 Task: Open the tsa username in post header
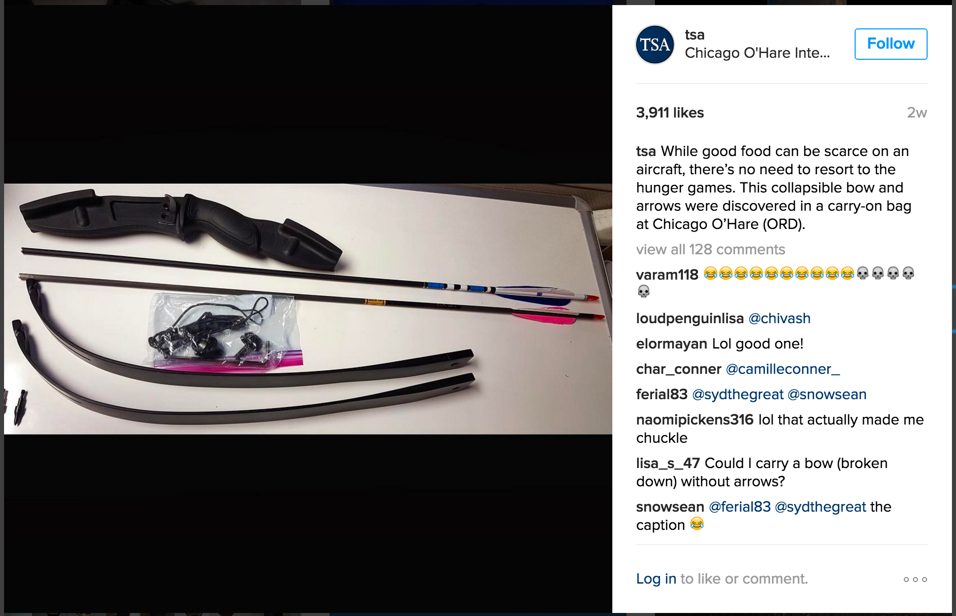tap(694, 34)
